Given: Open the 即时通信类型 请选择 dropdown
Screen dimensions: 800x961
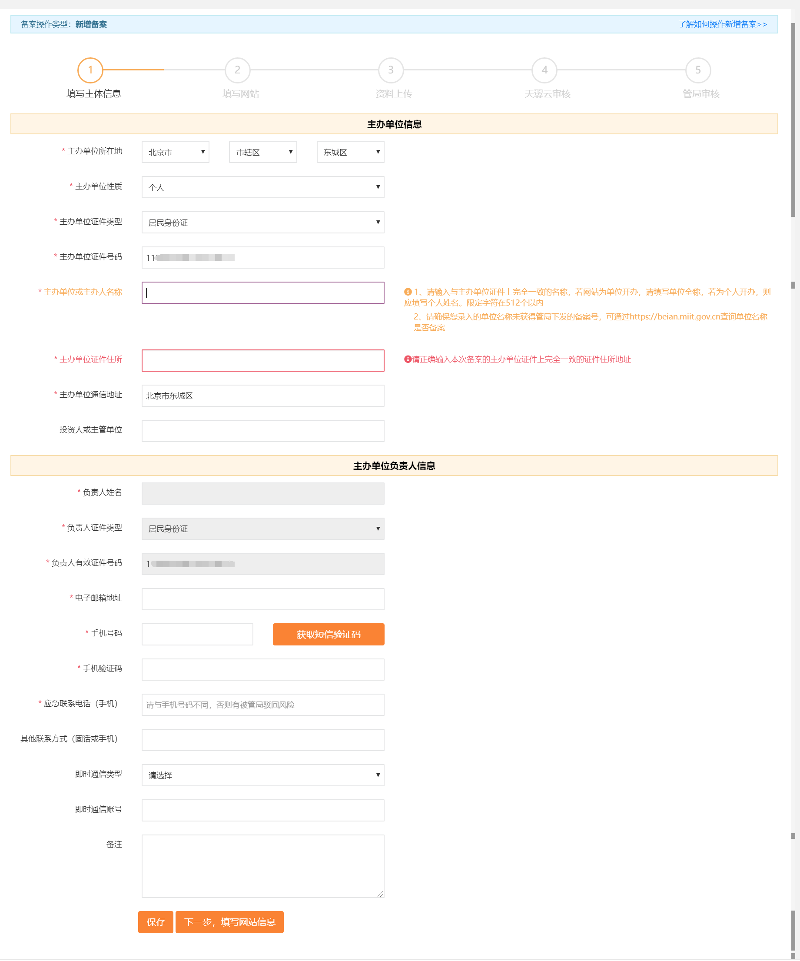Looking at the screenshot, I should [263, 775].
